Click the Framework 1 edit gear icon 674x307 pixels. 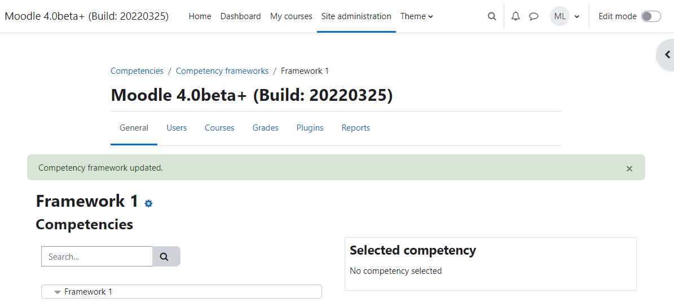point(148,203)
